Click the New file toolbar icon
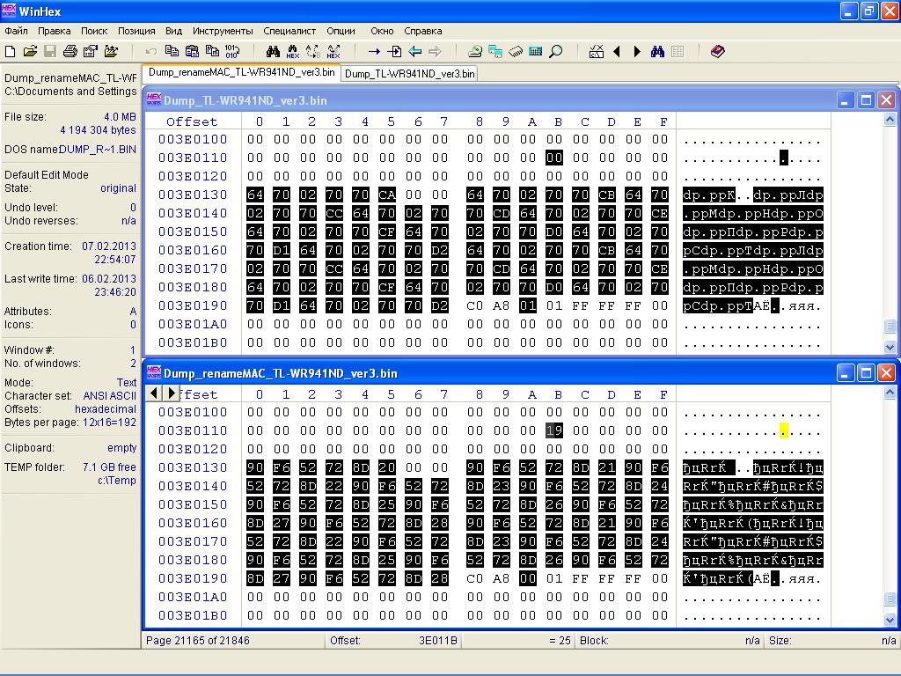Image resolution: width=901 pixels, height=676 pixels. [11, 52]
